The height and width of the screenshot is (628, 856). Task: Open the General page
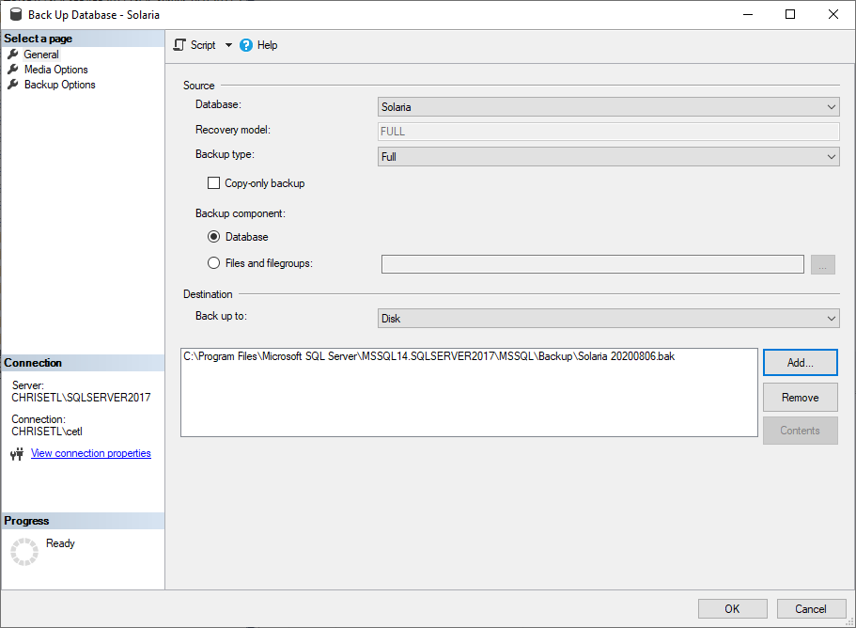[x=41, y=55]
